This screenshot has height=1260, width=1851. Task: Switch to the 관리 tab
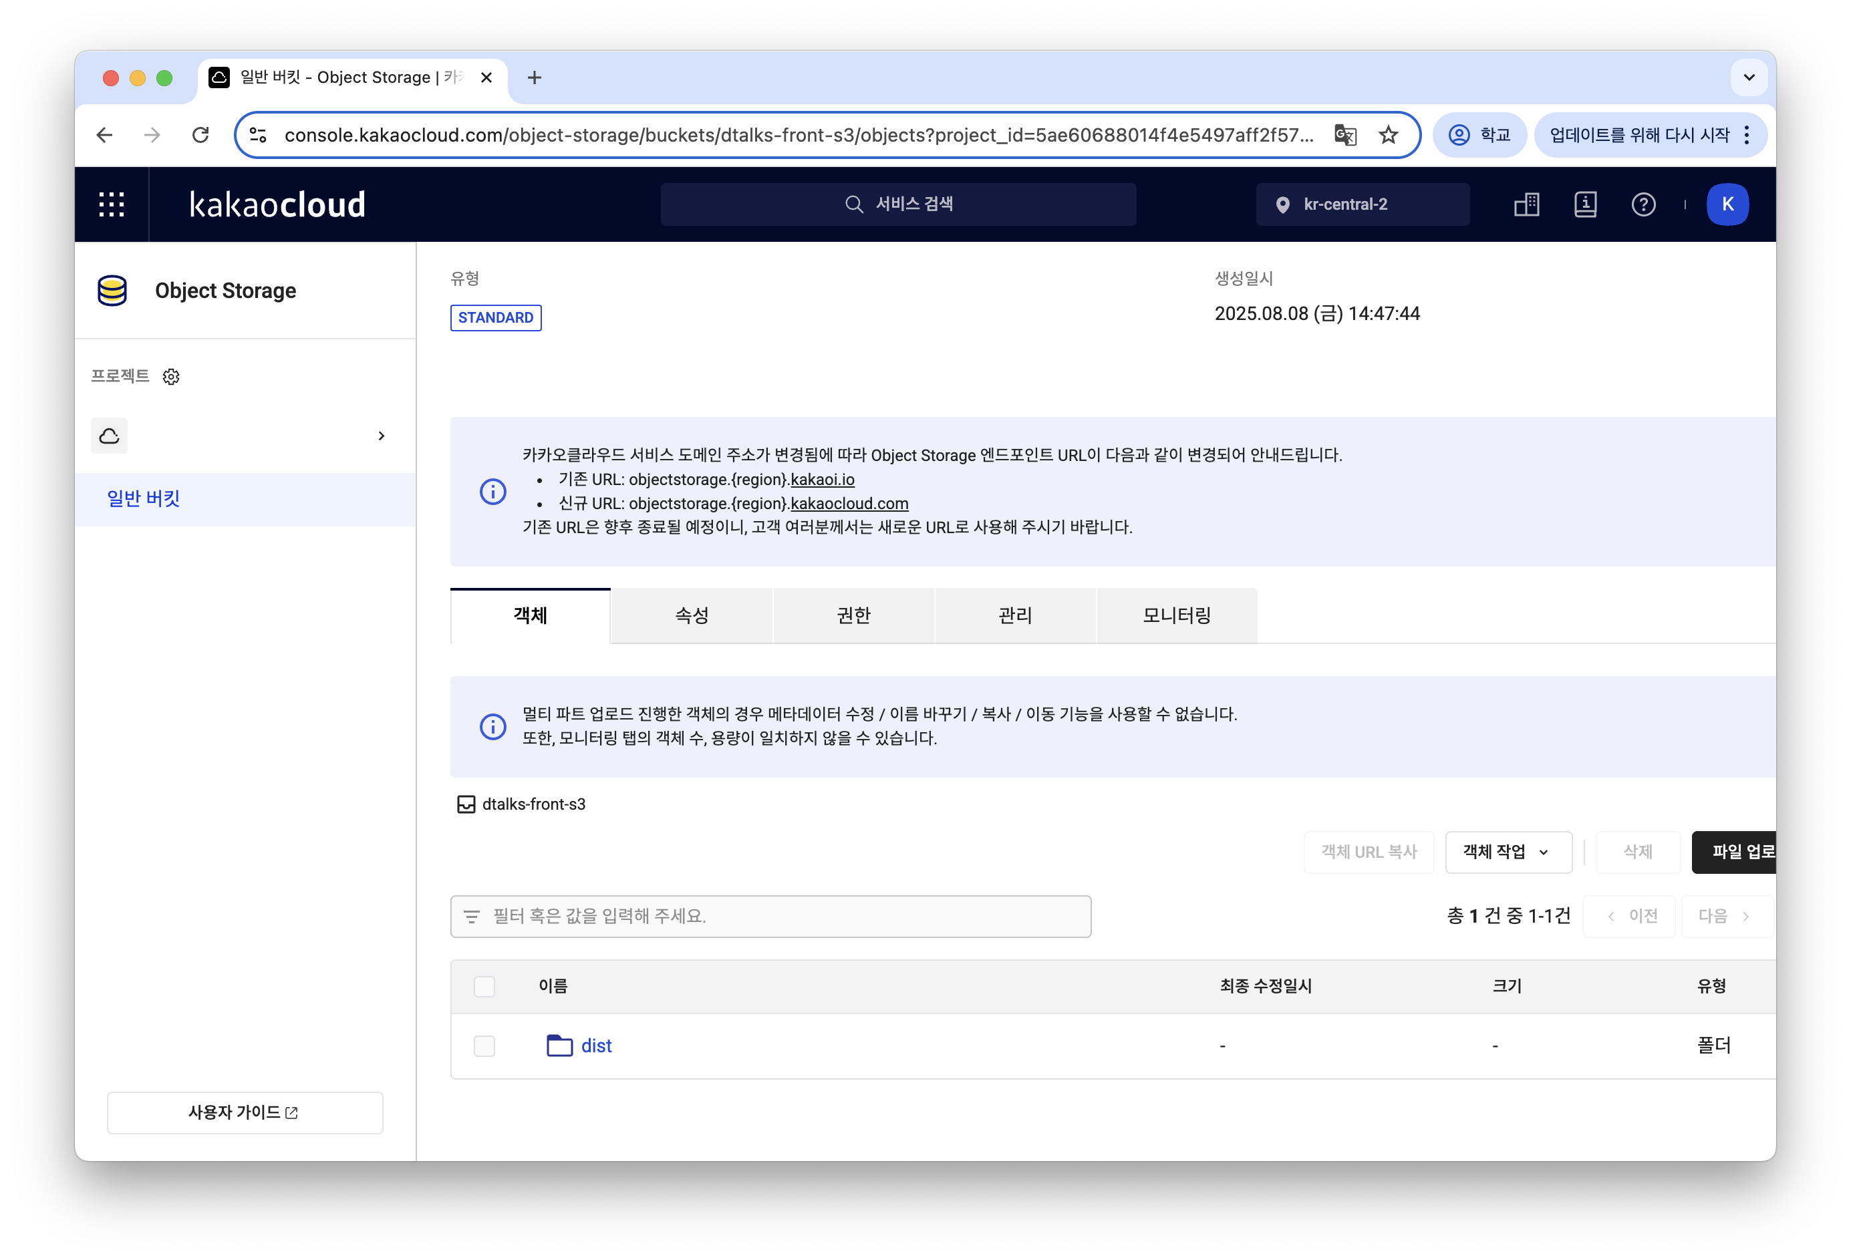pyautogui.click(x=1016, y=616)
